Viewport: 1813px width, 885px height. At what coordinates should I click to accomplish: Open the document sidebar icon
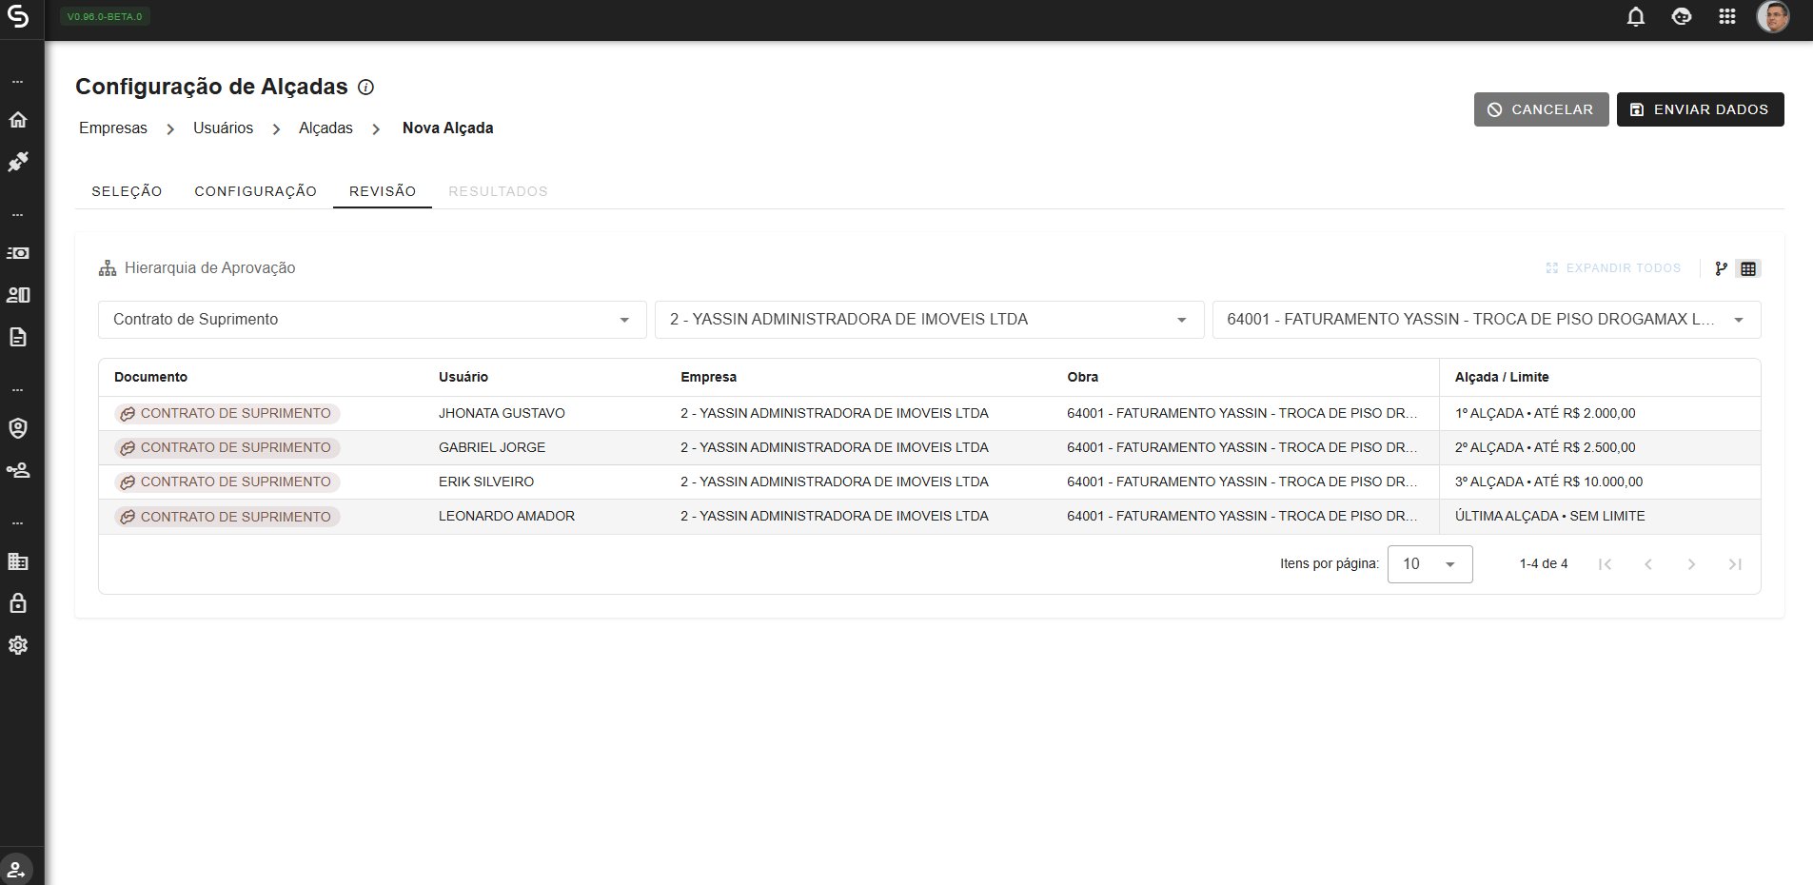coord(18,337)
